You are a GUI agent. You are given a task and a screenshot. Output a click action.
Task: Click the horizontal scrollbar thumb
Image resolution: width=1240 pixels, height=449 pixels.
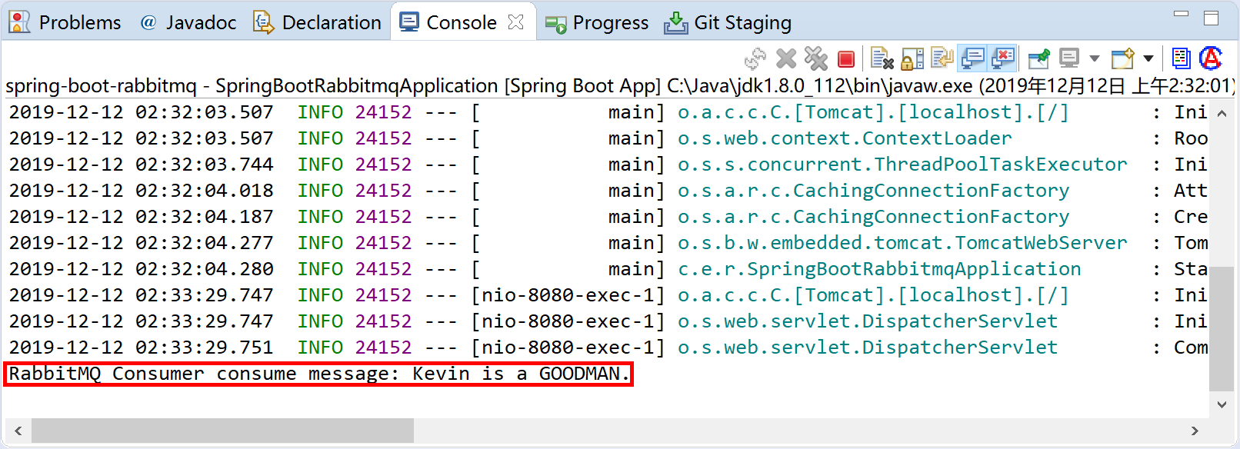click(x=222, y=431)
